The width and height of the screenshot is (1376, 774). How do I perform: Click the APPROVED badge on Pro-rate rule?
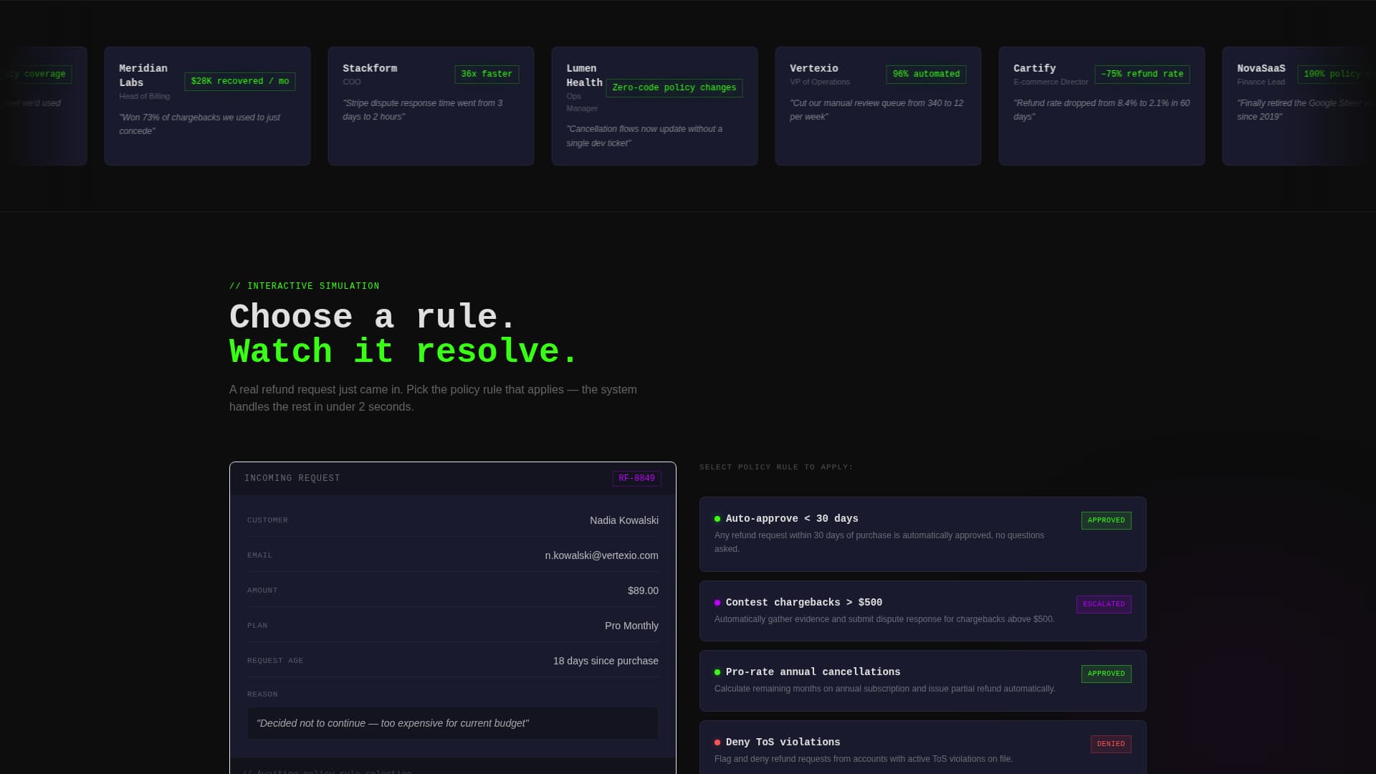pyautogui.click(x=1106, y=674)
